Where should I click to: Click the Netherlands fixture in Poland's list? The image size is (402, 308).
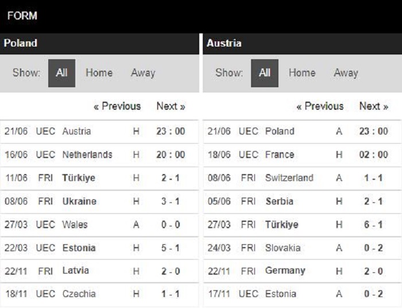pos(99,155)
